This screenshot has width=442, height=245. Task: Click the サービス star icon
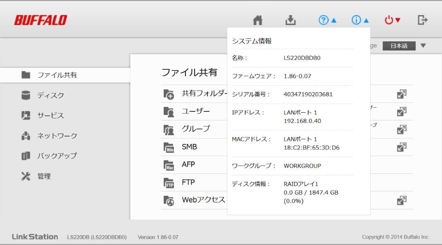(x=26, y=116)
